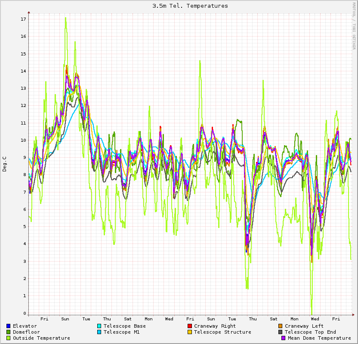358x344 pixels.
Task: Click the yellow Telescope Structure legend swatch
Action: click(190, 332)
